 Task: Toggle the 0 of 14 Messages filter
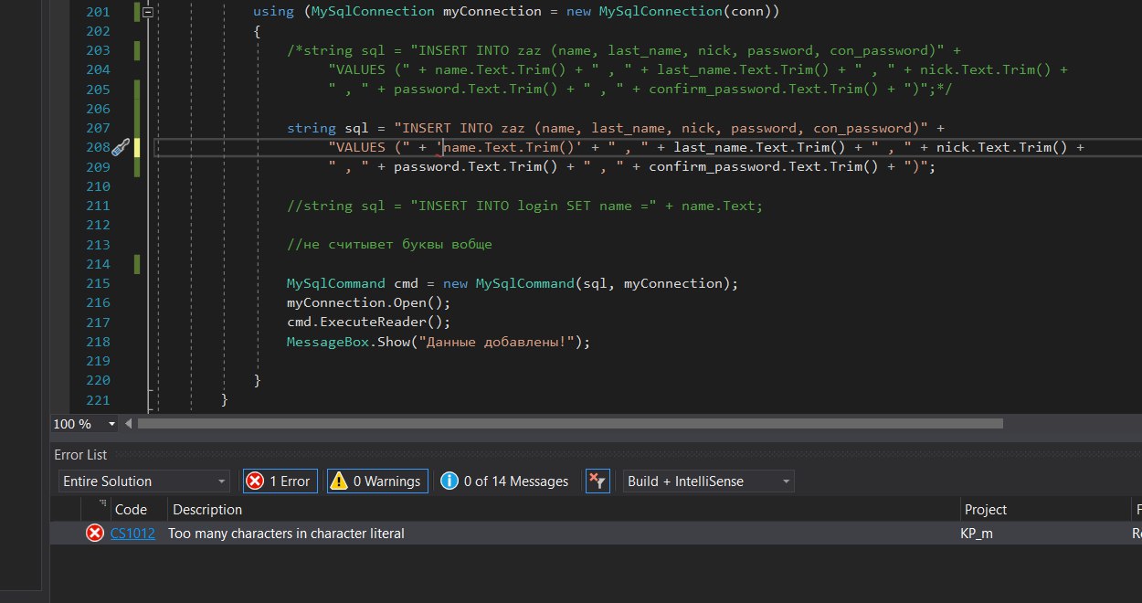click(504, 481)
